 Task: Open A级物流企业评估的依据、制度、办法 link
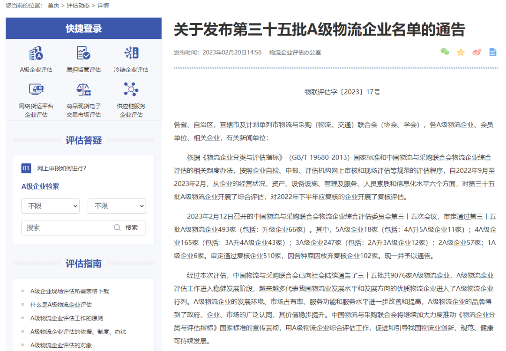coord(78,332)
